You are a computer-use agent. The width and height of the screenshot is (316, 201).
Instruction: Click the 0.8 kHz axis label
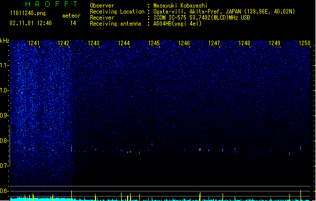point(4,141)
